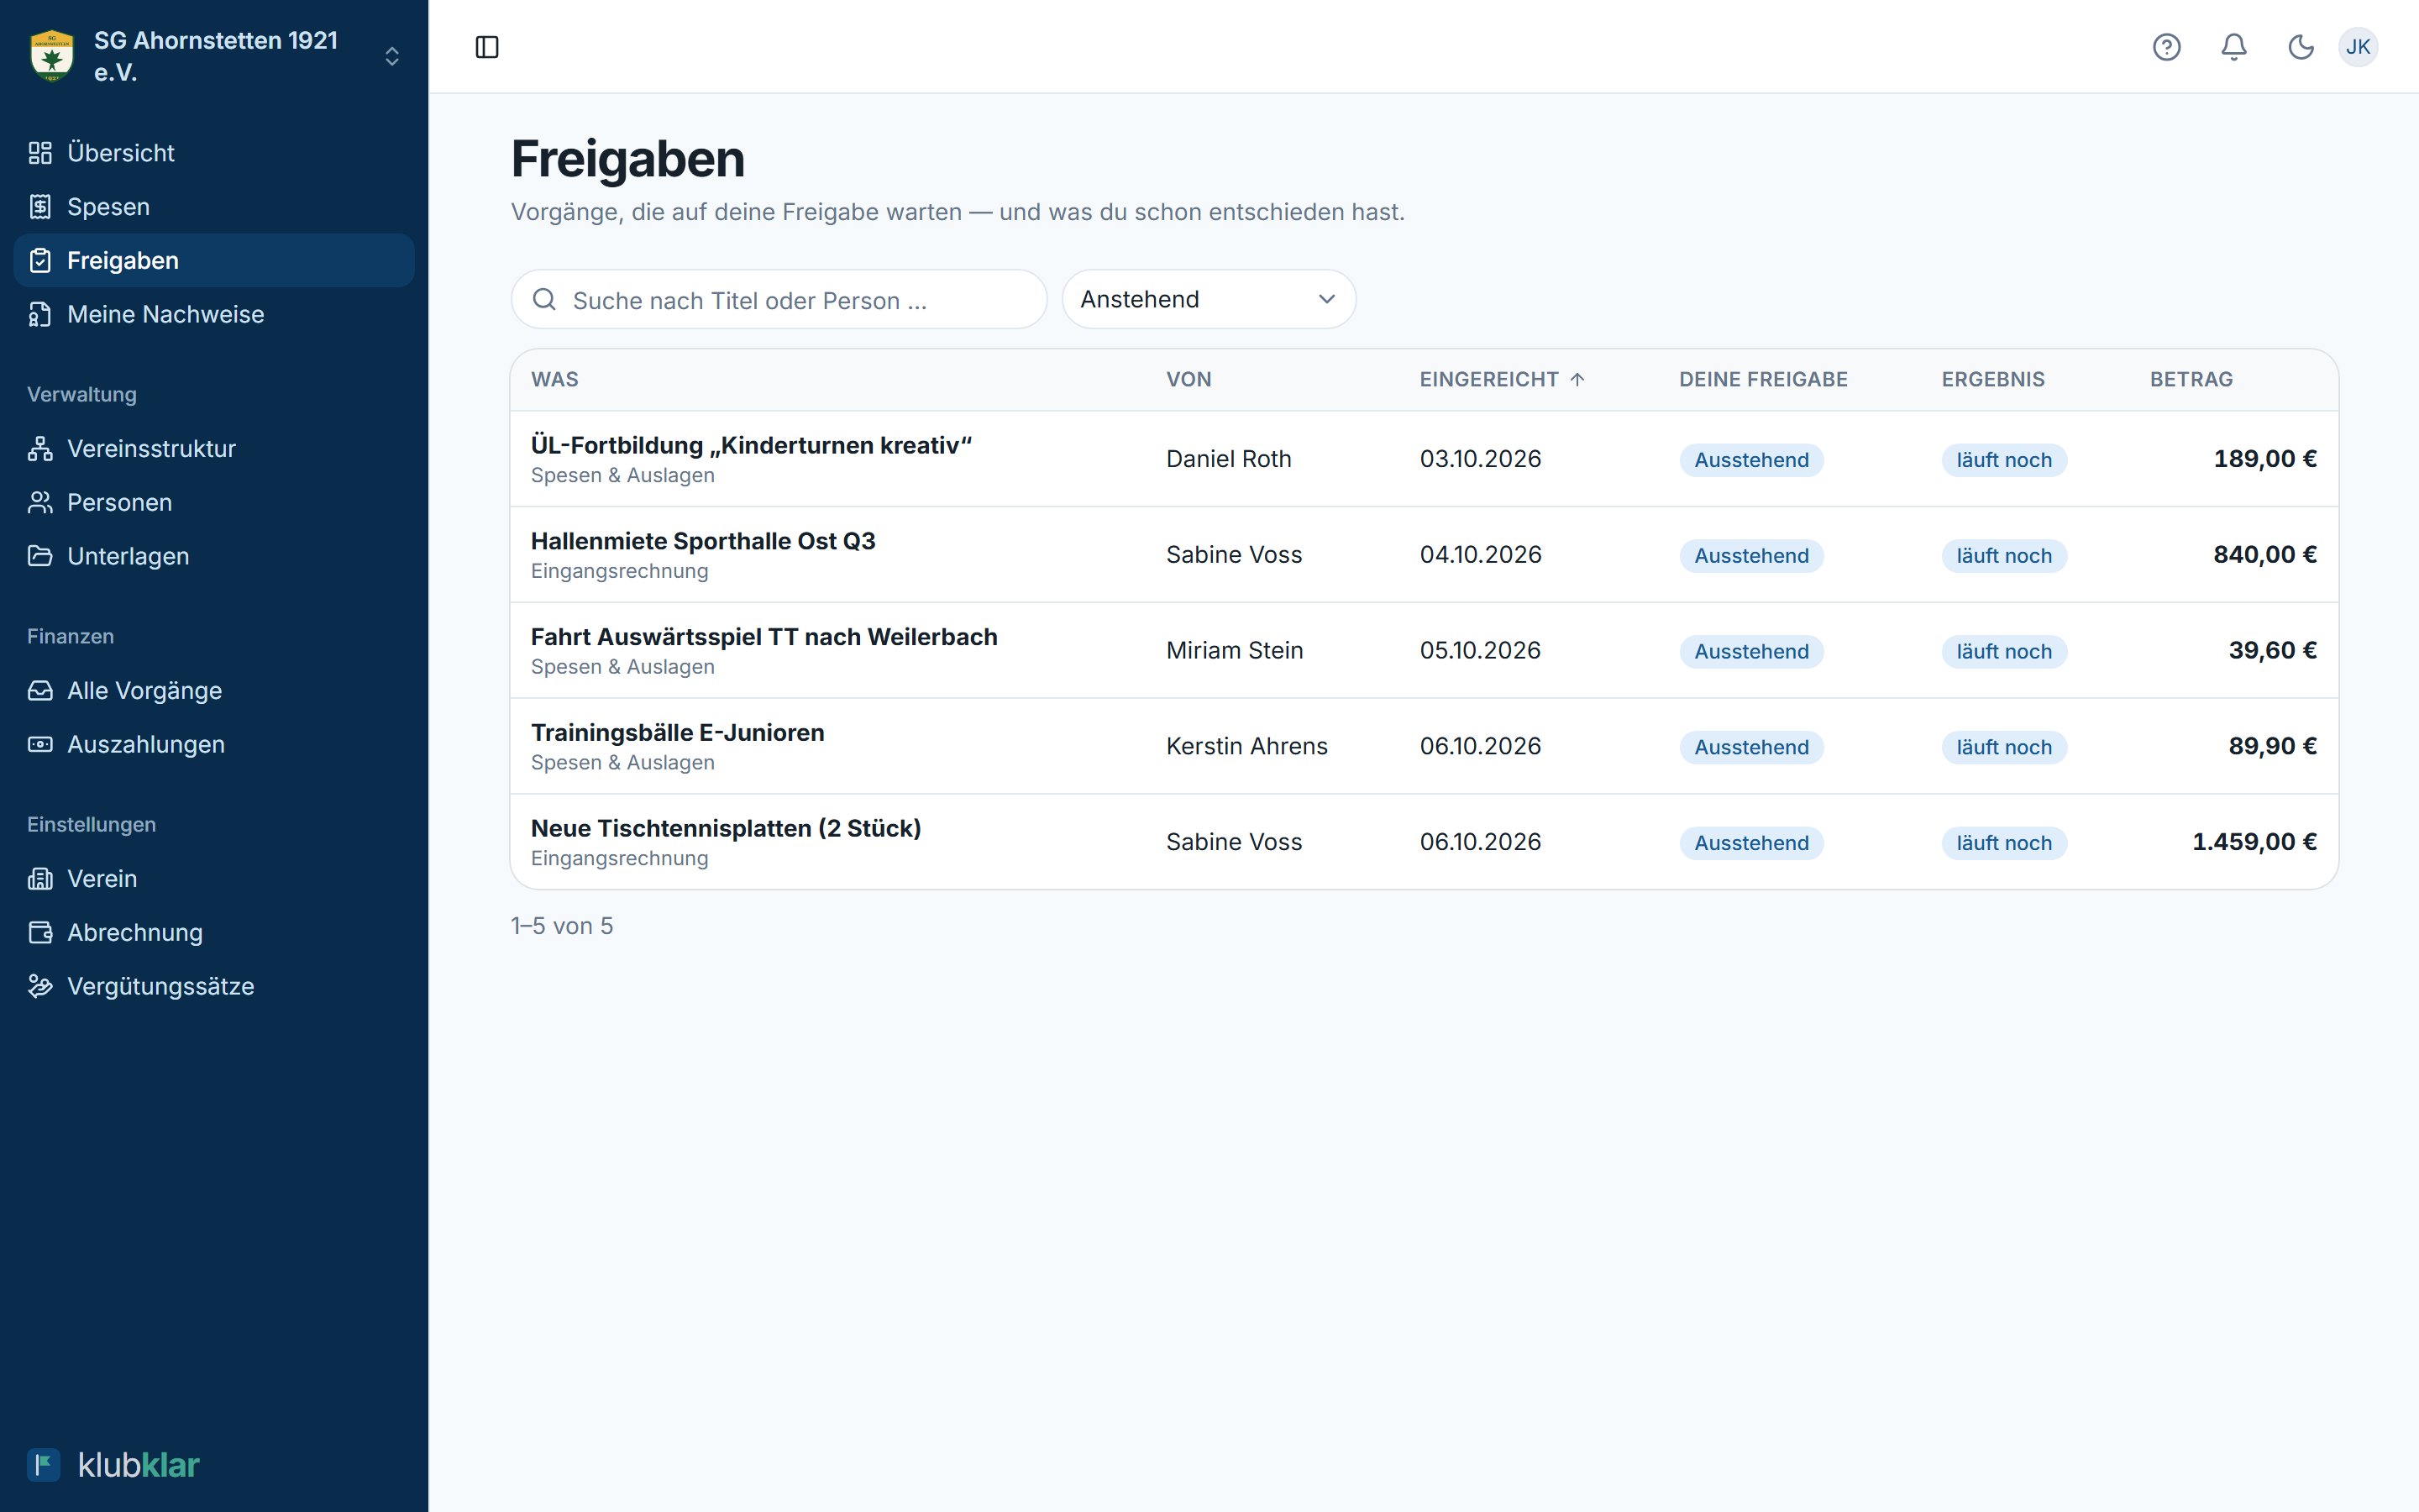
Task: Open ÜL-Fortbildung „Kinderturnen kreativ“ entry
Action: 751,446
